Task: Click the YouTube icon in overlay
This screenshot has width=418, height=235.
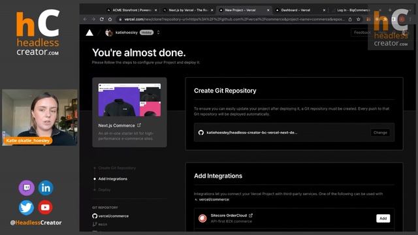Action: (45, 207)
